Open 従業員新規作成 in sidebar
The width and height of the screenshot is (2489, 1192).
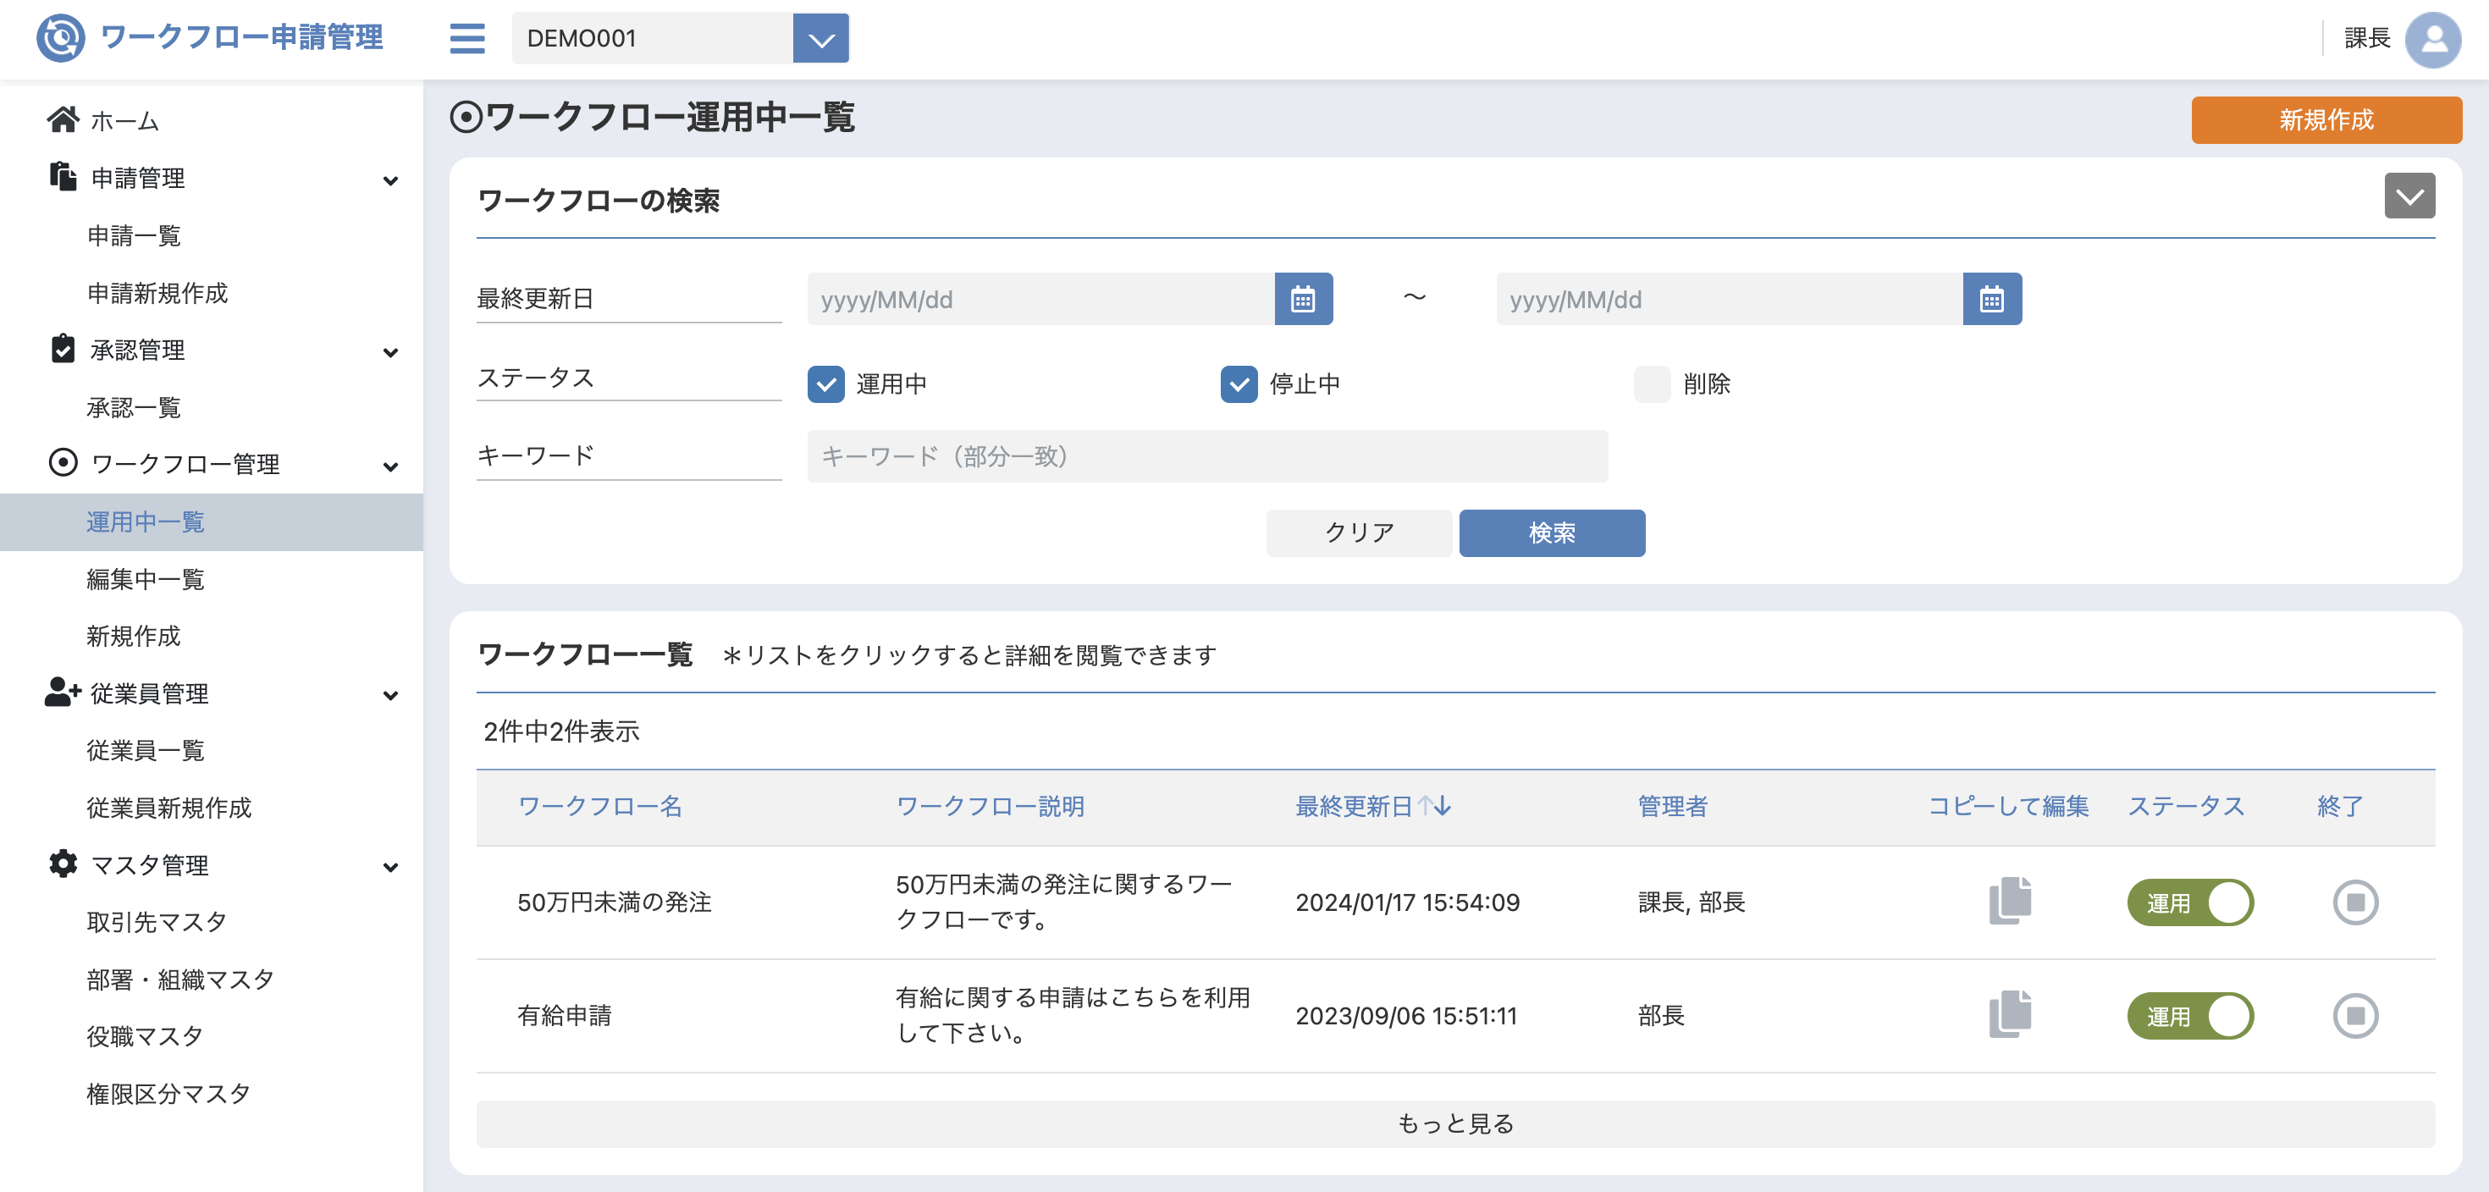(169, 807)
